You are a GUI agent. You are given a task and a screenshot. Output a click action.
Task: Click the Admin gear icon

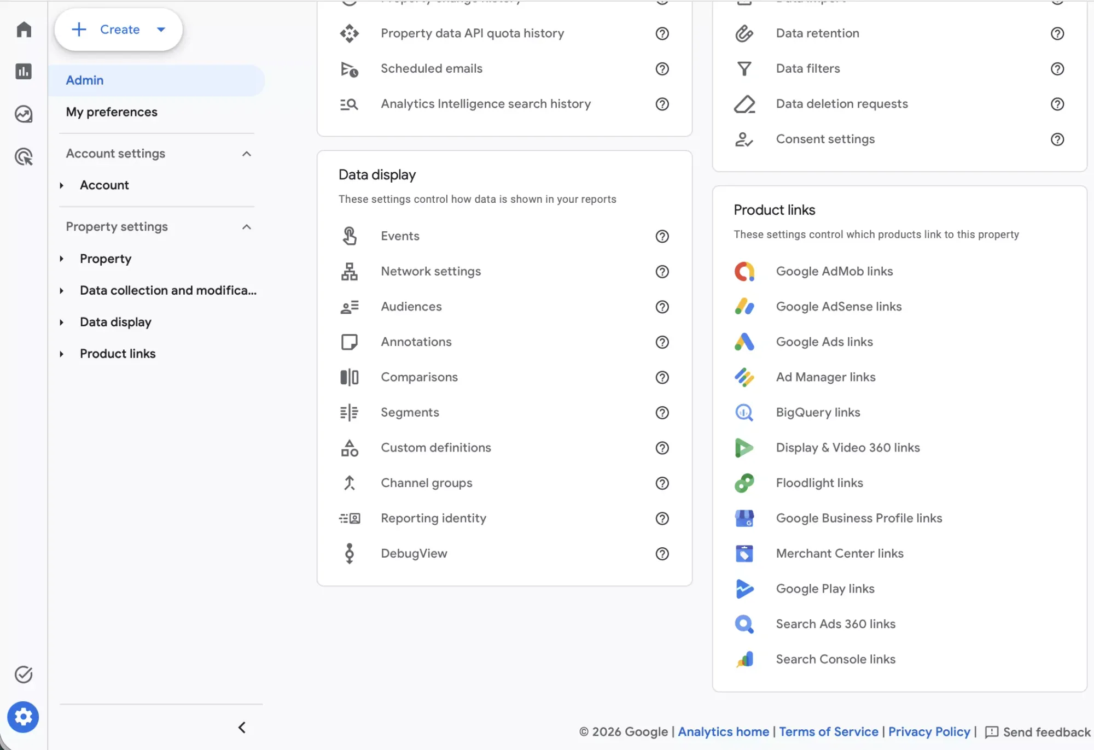tap(23, 717)
